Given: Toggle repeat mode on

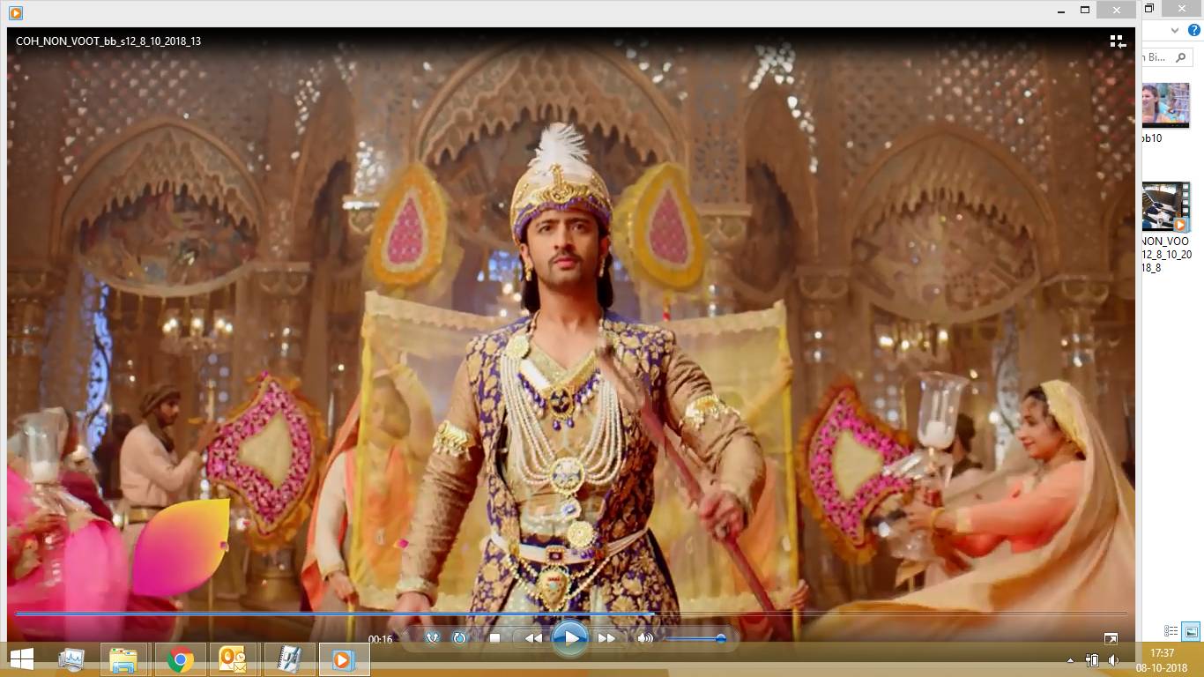Looking at the screenshot, I should point(459,638).
